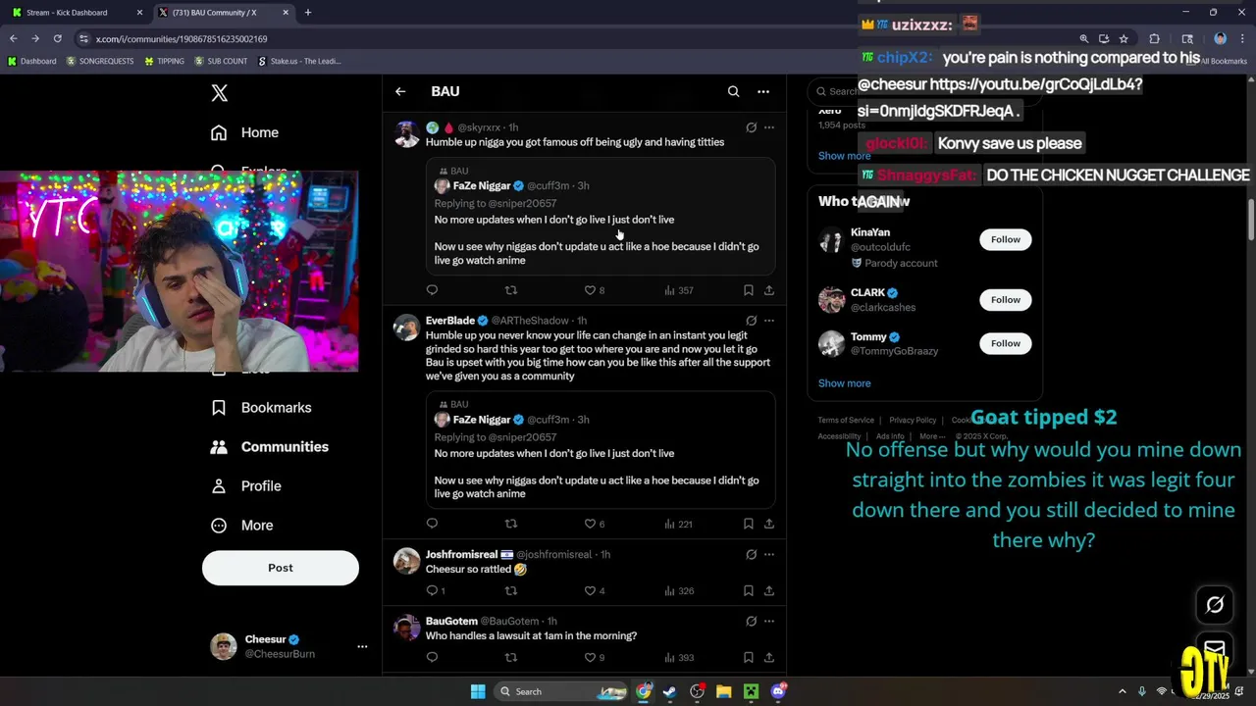1256x706 pixels.
Task: Open Grok icon on skyrxrx post
Action: point(751,127)
